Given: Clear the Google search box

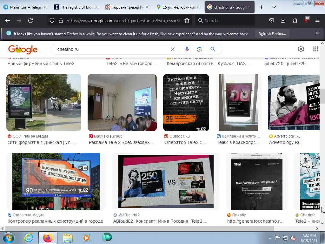Looking at the screenshot, I should 172,49.
